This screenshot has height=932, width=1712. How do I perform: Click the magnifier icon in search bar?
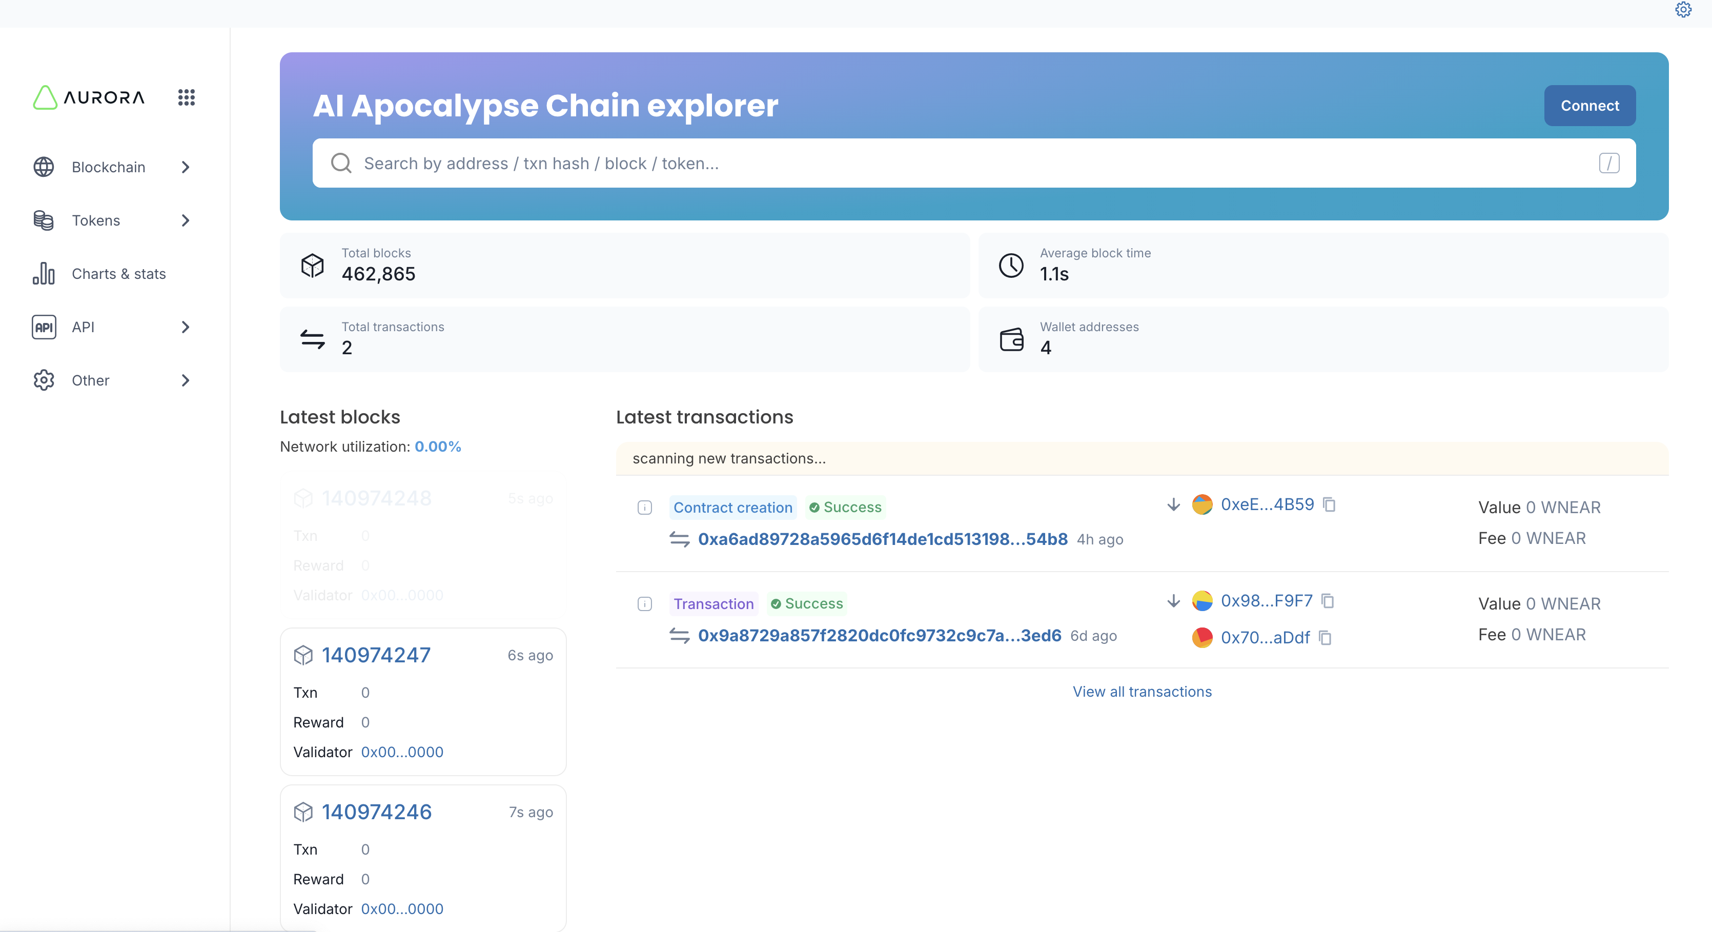coord(341,164)
